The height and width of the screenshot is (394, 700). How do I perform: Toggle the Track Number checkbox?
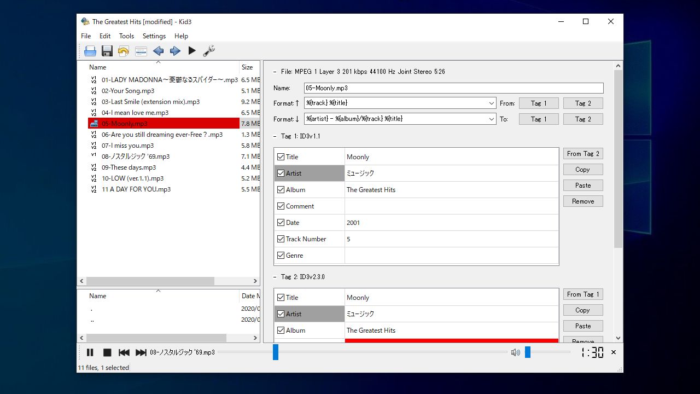tap(281, 239)
